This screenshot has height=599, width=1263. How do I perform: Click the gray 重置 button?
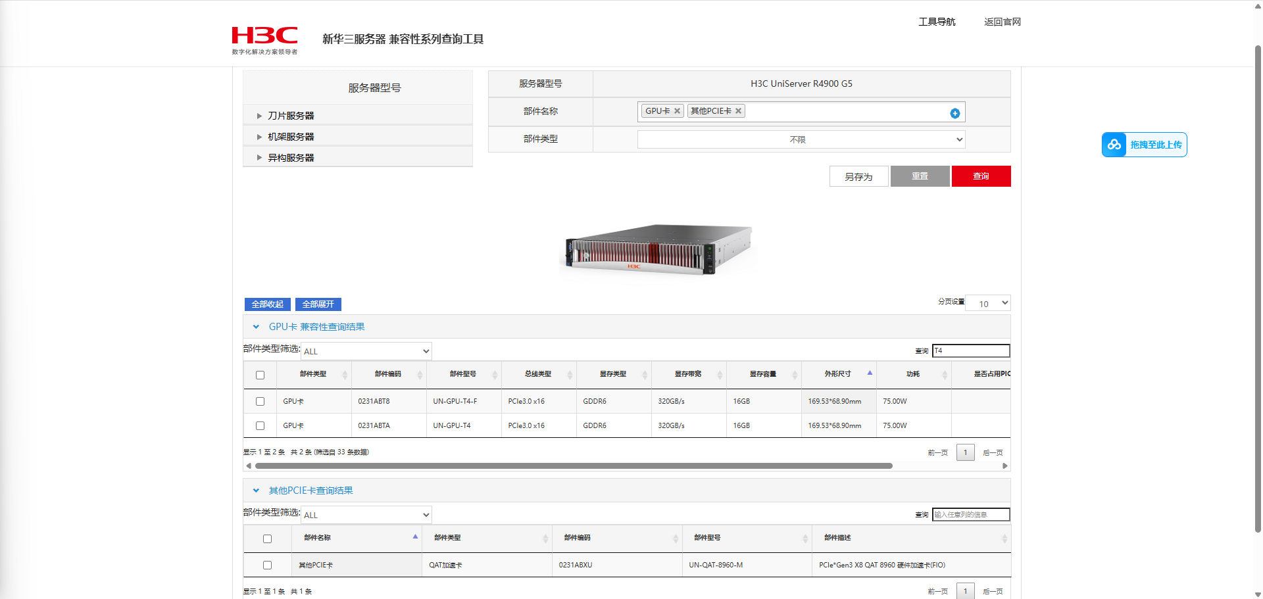pos(920,176)
